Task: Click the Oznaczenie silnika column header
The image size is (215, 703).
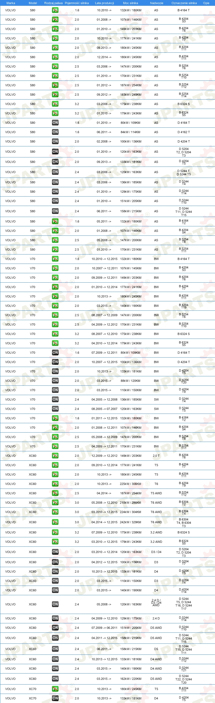Action: point(184,3)
